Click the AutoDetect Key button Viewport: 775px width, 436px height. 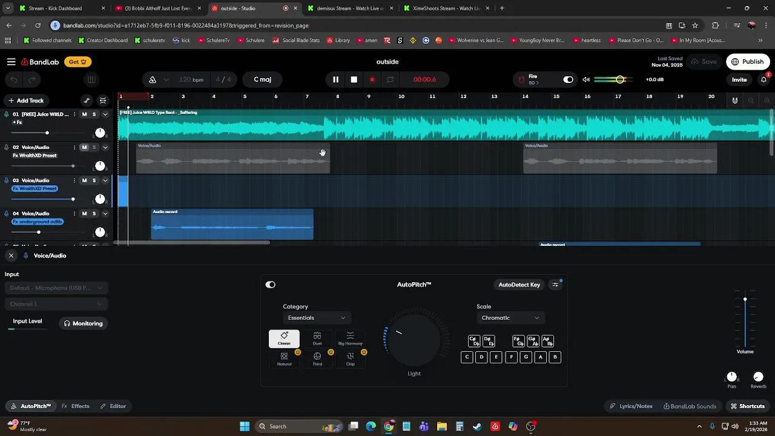click(x=519, y=285)
